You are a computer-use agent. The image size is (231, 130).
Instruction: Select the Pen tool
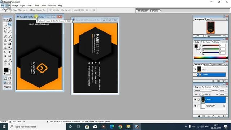coord(5,56)
